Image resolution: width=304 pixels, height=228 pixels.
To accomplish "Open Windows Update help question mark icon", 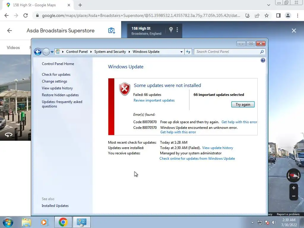I will pyautogui.click(x=263, y=60).
